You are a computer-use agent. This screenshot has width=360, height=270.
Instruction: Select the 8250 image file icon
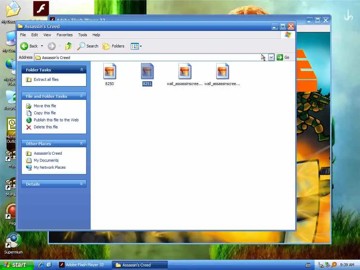[110, 71]
